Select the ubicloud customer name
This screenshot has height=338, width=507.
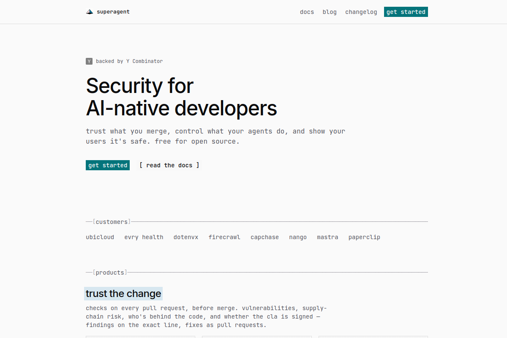[x=100, y=237]
